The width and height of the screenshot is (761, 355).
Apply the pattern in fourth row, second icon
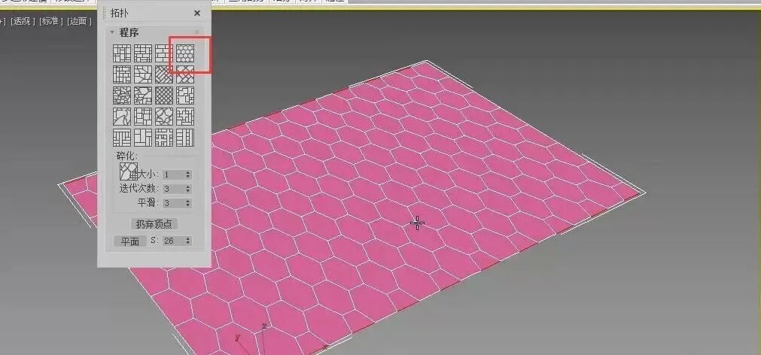[143, 117]
